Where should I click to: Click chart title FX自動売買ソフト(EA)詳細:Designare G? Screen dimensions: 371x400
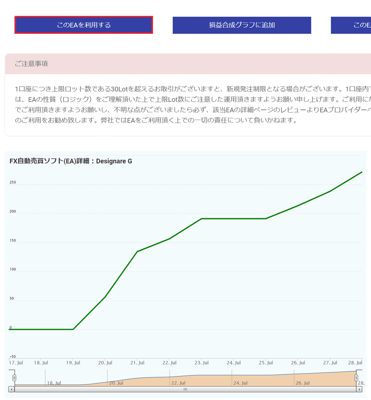71,161
